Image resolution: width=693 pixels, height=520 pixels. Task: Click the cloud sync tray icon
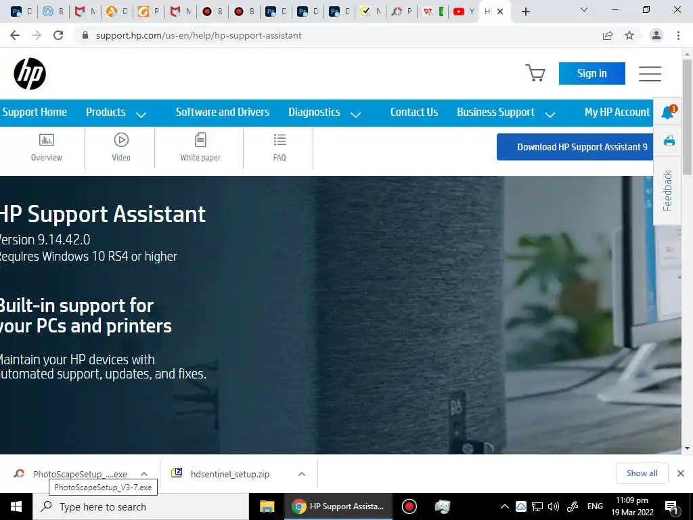coord(520,506)
